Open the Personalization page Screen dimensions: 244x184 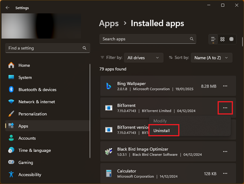(47, 114)
